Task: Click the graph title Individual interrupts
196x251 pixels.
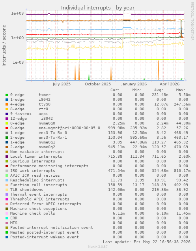Action: point(98,8)
